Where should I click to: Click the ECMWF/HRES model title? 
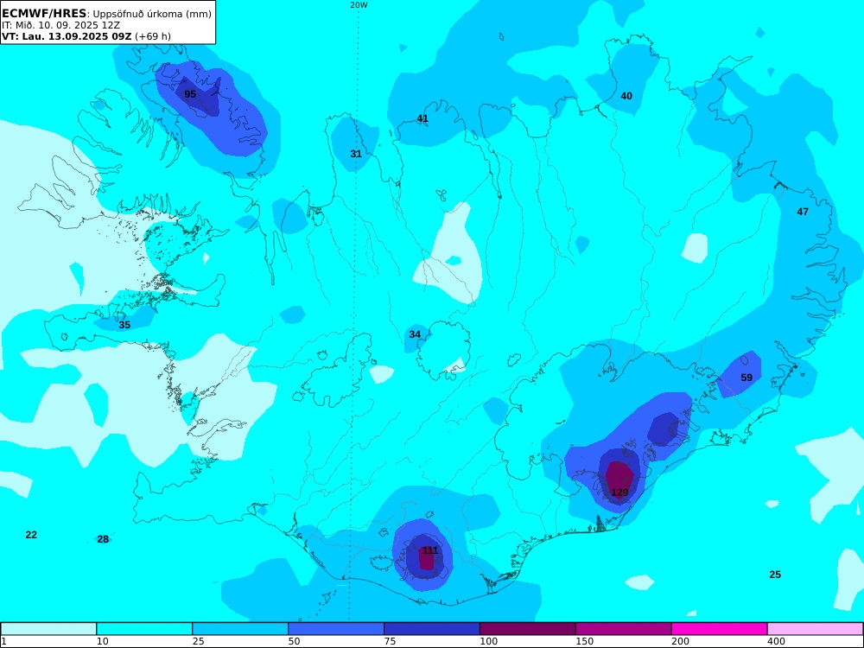(44, 14)
